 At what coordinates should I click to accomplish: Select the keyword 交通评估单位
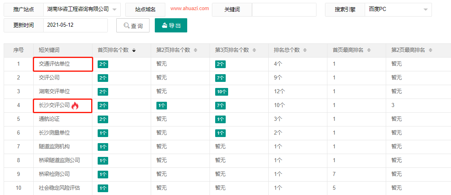tap(54, 64)
